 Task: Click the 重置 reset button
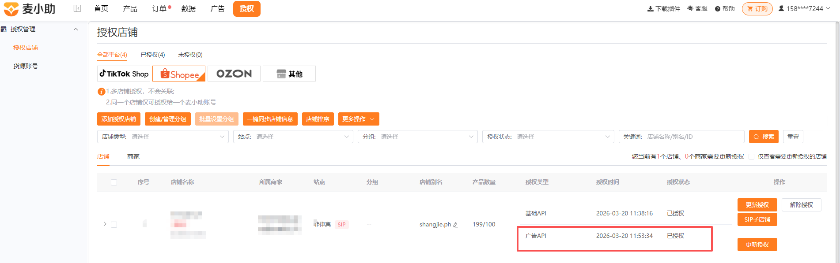pyautogui.click(x=793, y=137)
